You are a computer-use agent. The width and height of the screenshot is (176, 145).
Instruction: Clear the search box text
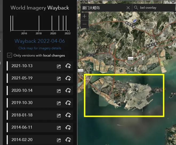pos(128,8)
